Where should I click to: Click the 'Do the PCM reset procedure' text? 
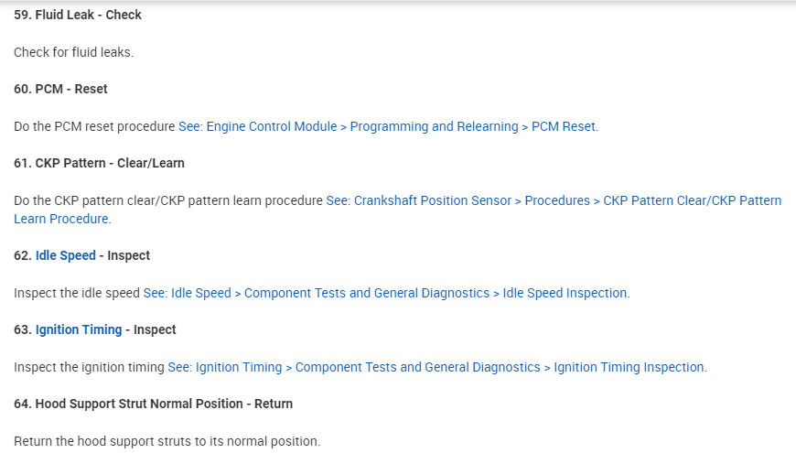point(94,126)
